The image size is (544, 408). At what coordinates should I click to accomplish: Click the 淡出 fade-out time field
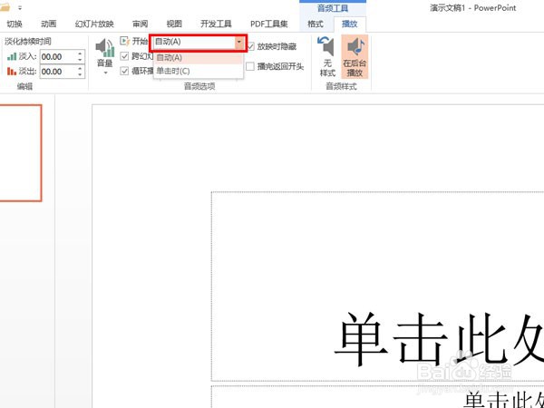(x=58, y=72)
